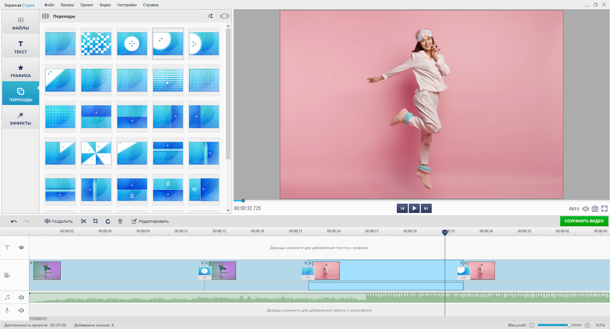Open the Видео menu
This screenshot has height=329, width=610.
[105, 5]
